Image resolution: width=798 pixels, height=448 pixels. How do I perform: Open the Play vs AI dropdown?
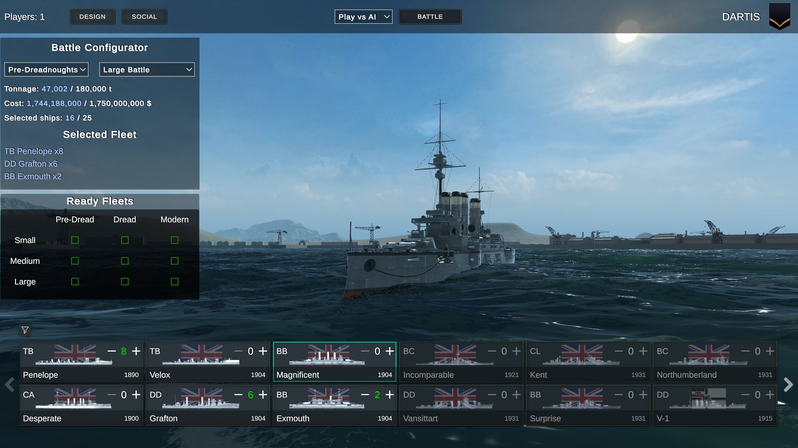(363, 16)
